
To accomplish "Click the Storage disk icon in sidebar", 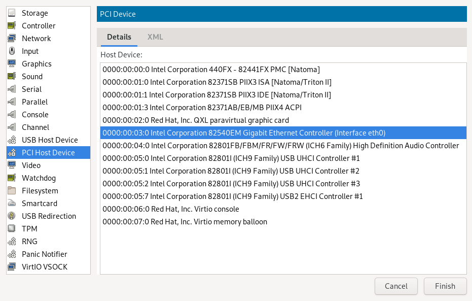I will click(x=12, y=13).
